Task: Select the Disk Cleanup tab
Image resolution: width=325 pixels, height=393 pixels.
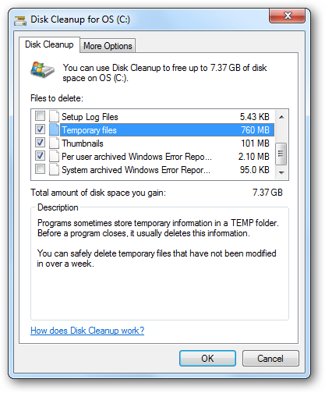Action: coord(49,44)
